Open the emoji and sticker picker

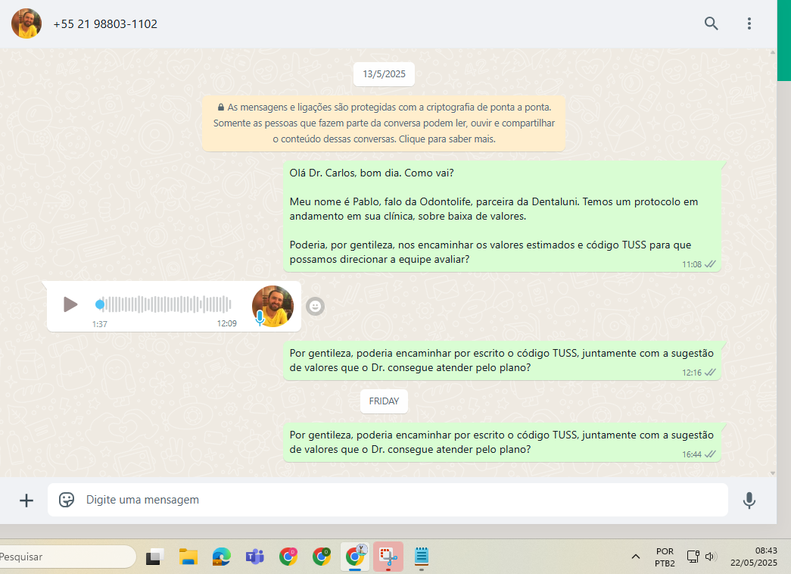pos(67,500)
